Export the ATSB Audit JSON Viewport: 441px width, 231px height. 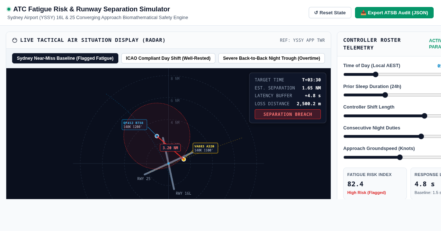pos(394,12)
